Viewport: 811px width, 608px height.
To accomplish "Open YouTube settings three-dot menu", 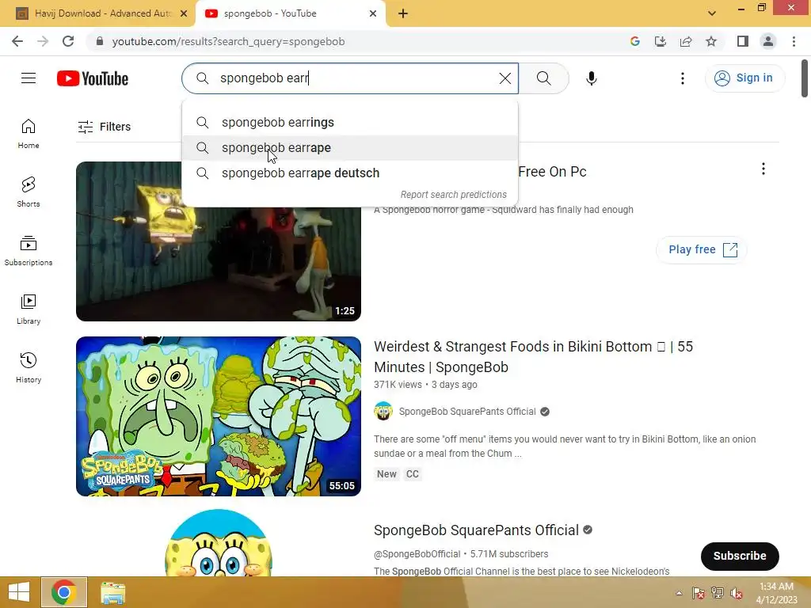I will [682, 78].
